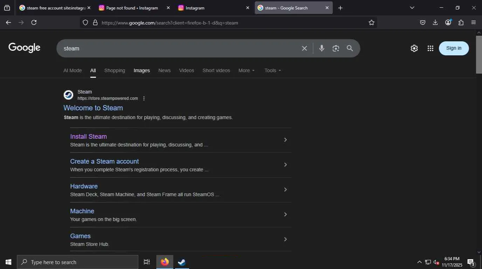Image resolution: width=482 pixels, height=269 pixels.
Task: Open tracking protection shield in address bar
Action: [x=85, y=22]
